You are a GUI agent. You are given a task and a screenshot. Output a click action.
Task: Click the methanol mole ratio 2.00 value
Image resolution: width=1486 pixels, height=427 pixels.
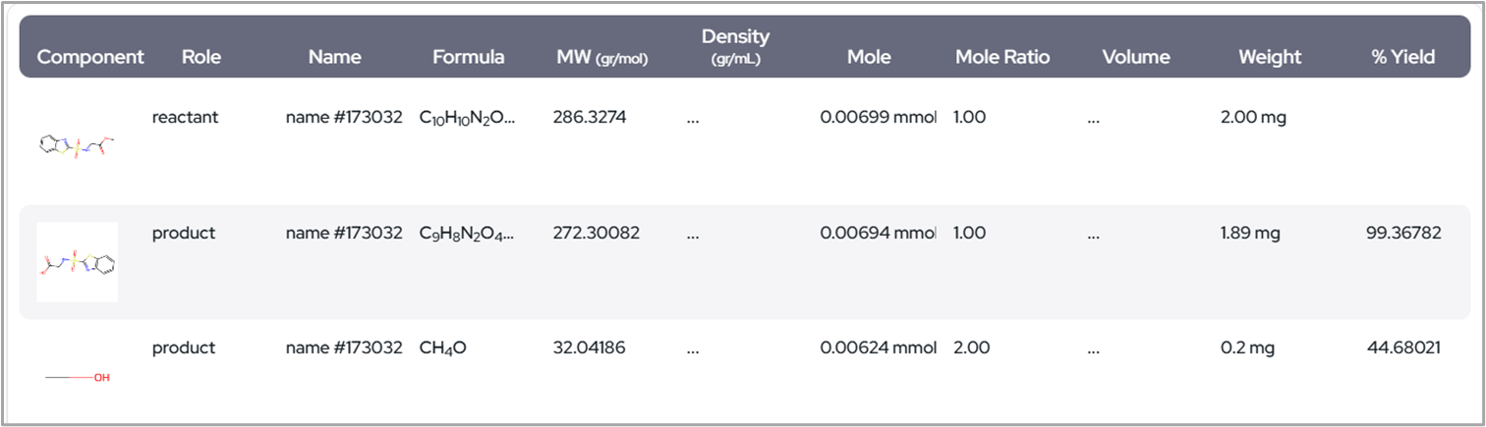971,347
